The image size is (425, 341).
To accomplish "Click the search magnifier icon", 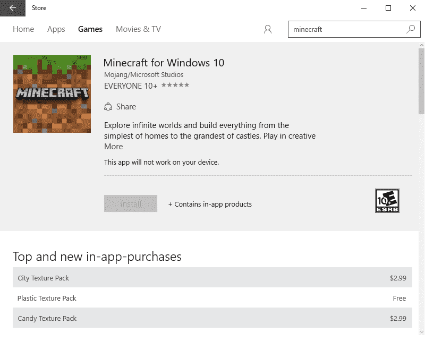I will (x=411, y=29).
